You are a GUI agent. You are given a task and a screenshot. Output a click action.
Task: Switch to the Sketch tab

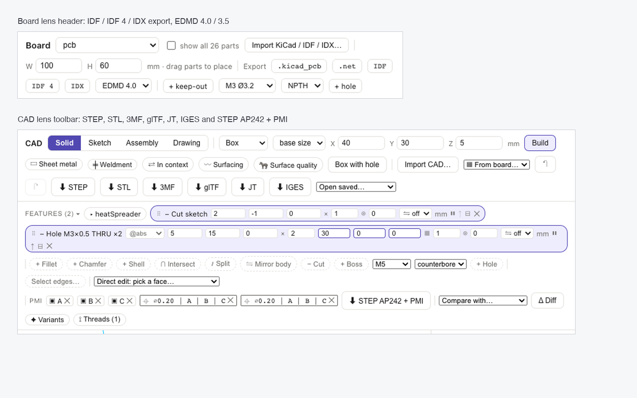pyautogui.click(x=100, y=143)
